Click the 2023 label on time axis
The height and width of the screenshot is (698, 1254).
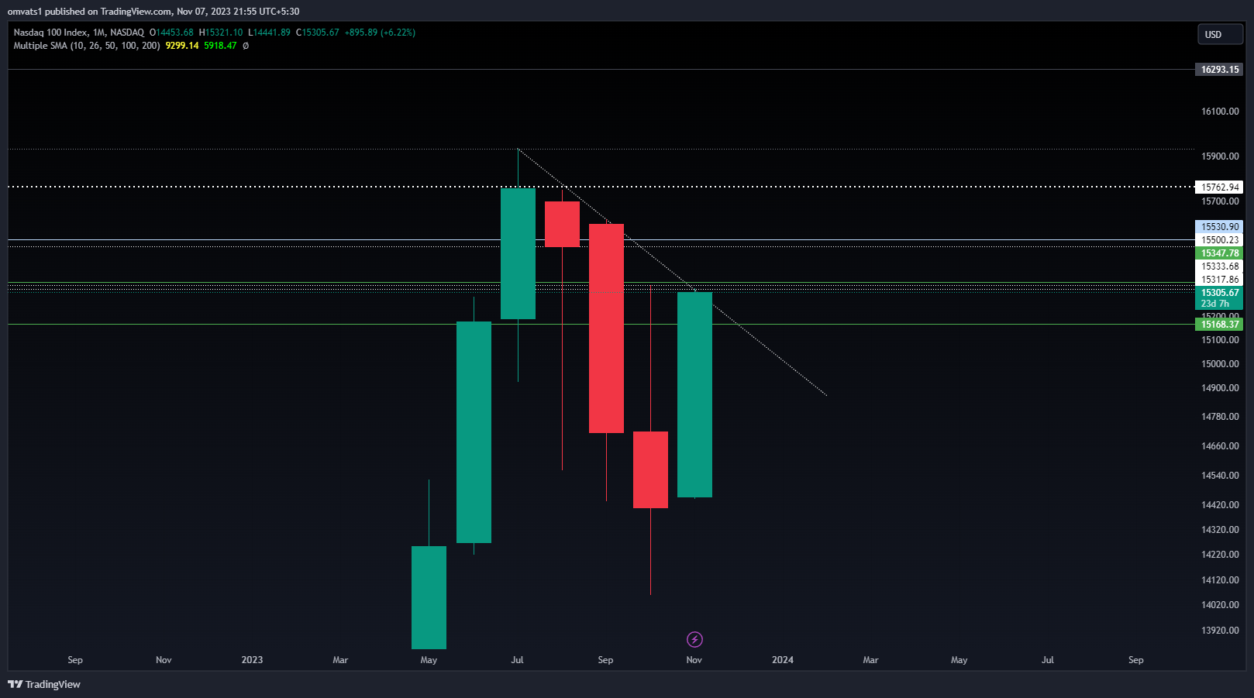click(x=252, y=660)
